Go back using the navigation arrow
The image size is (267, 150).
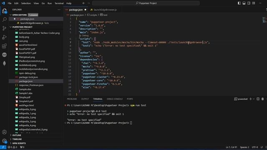pyautogui.click(x=83, y=3)
